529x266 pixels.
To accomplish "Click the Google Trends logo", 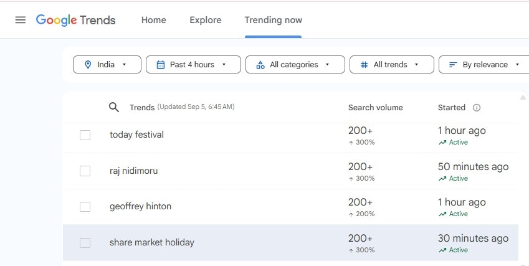I will pos(75,20).
